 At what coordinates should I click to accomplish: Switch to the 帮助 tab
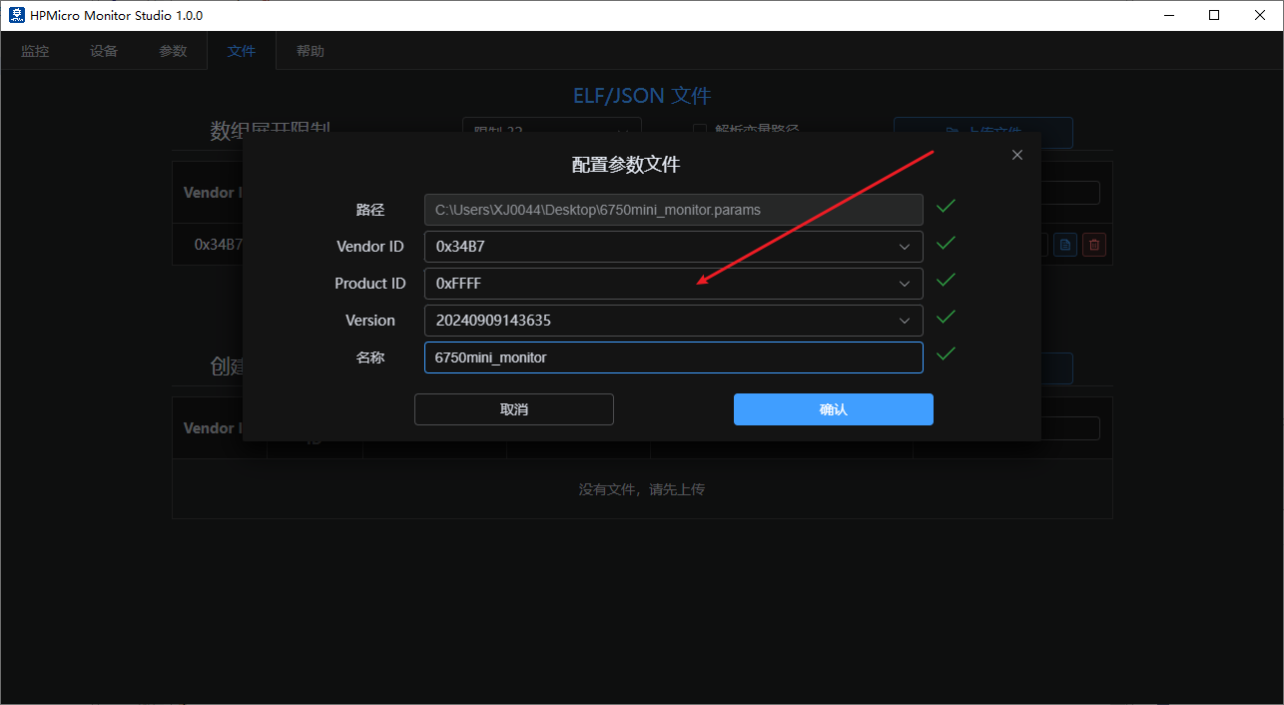311,51
